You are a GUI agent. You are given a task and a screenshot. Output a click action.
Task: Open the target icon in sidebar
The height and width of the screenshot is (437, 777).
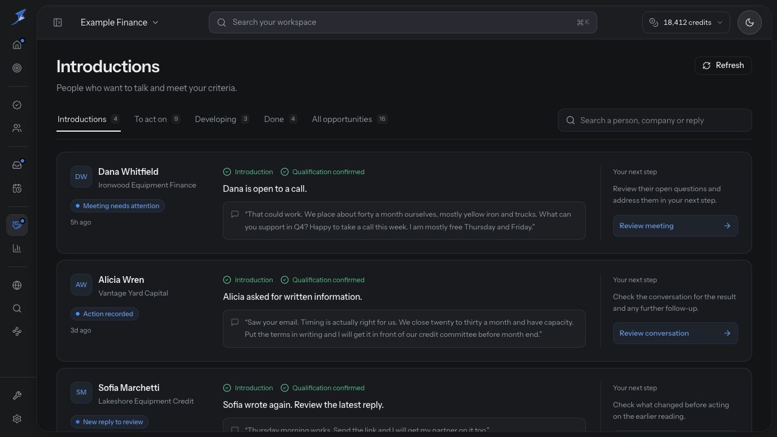click(17, 68)
